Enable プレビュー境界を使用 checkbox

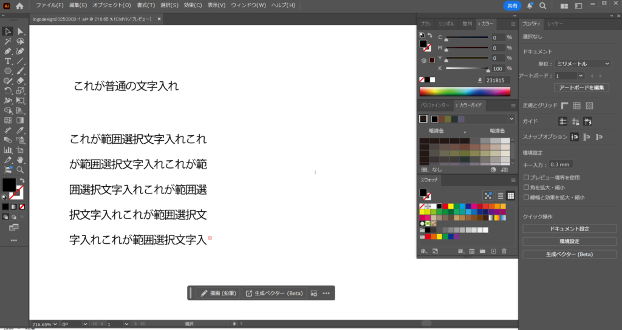point(527,178)
